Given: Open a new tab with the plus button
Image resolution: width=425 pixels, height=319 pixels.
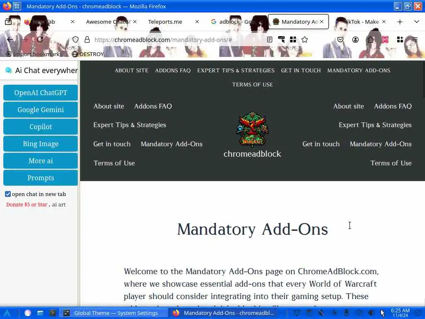Looking at the screenshot, I should tap(400, 22).
